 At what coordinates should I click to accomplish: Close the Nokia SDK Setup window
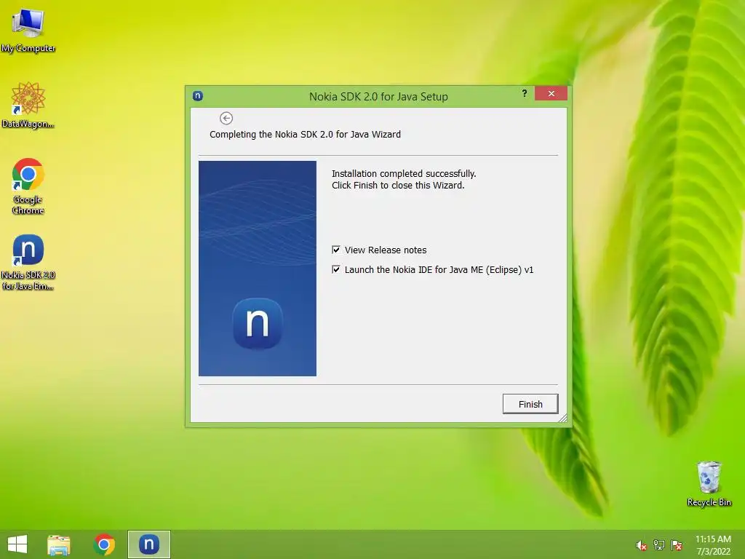[x=551, y=93]
